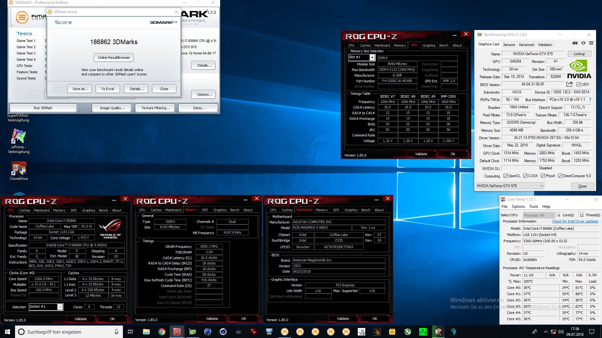This screenshot has width=602, height=338.
Task: Open the Slot #1 memory slot dropdown
Action: 372,58
